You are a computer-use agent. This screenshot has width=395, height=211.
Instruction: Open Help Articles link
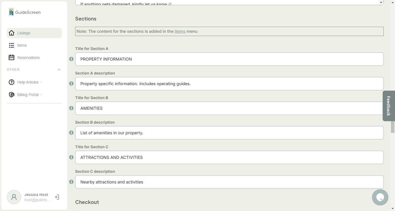(x=28, y=82)
